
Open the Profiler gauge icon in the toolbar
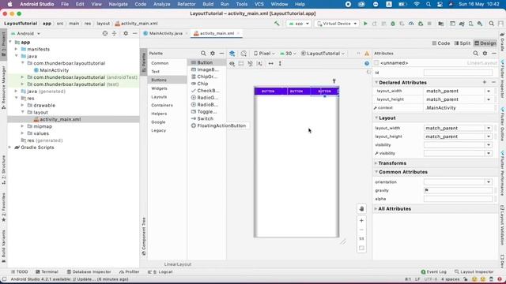pos(411,24)
